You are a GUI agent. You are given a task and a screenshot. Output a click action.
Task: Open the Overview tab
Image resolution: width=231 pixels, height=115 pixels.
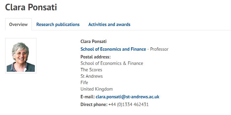click(x=18, y=24)
